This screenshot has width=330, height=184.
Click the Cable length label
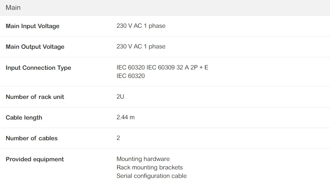[24, 118]
